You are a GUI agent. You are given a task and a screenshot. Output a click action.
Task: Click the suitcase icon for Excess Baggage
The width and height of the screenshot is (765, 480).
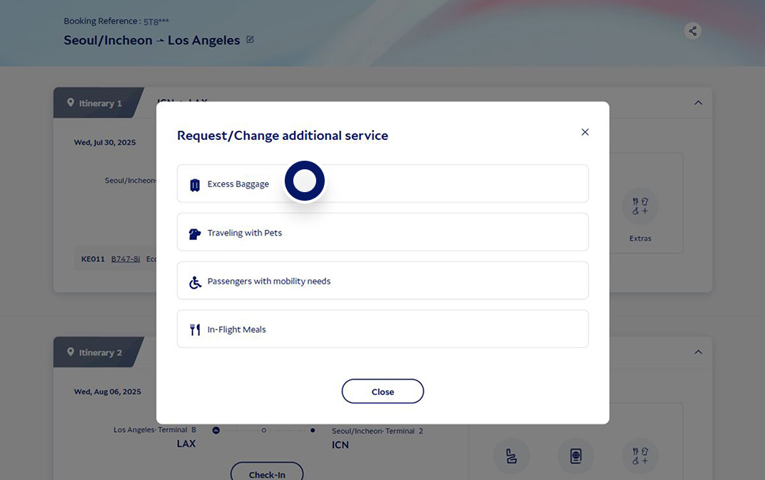(195, 185)
